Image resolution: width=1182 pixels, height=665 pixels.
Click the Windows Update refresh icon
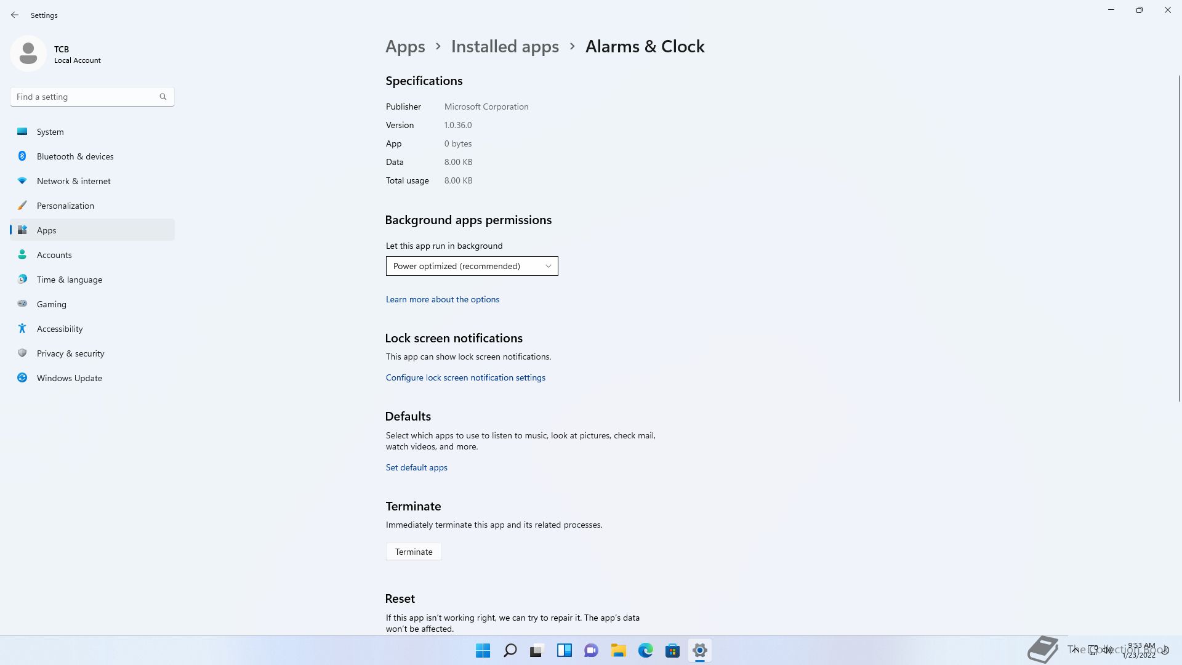(x=22, y=378)
